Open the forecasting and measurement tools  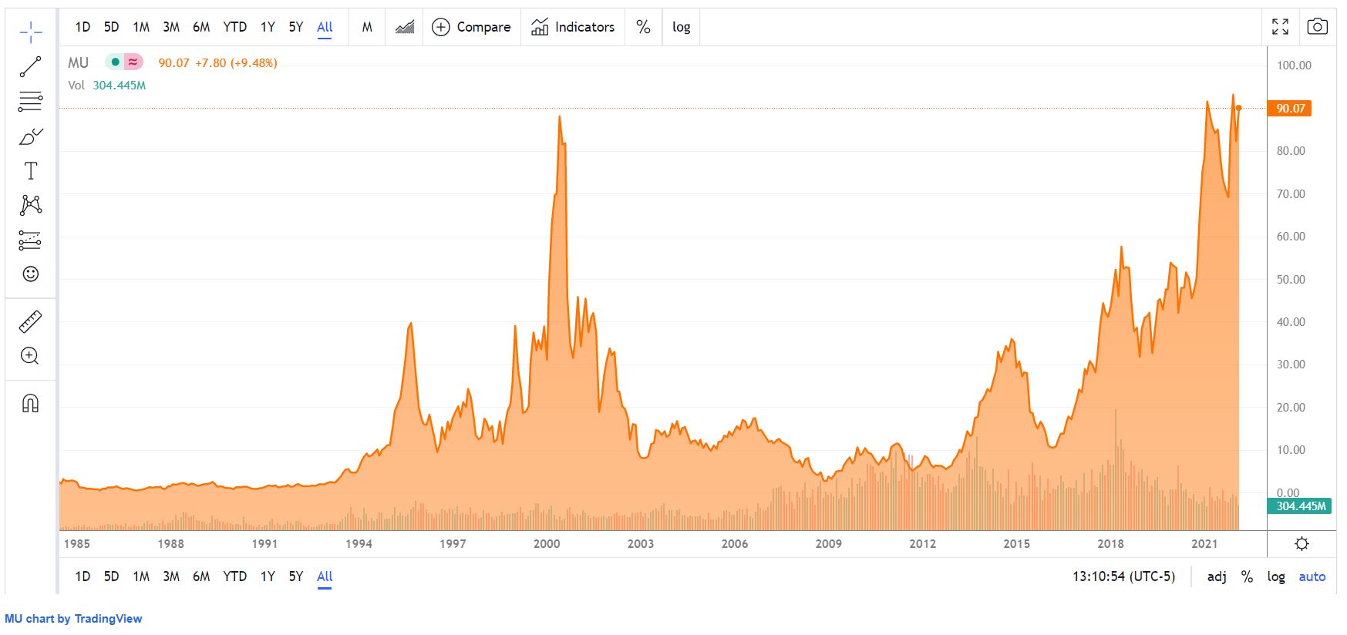[30, 240]
